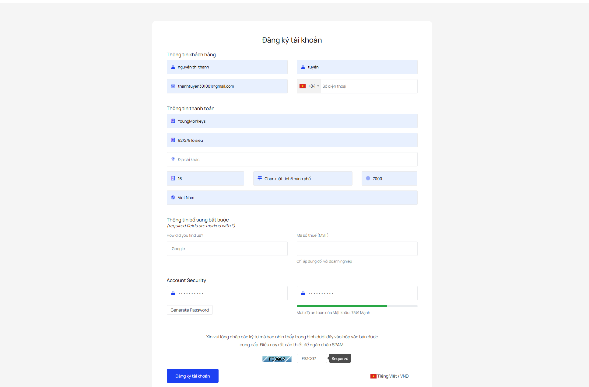The height and width of the screenshot is (387, 589).
Task: Click the globe icon beside Viet Nam
Action: pos(173,197)
